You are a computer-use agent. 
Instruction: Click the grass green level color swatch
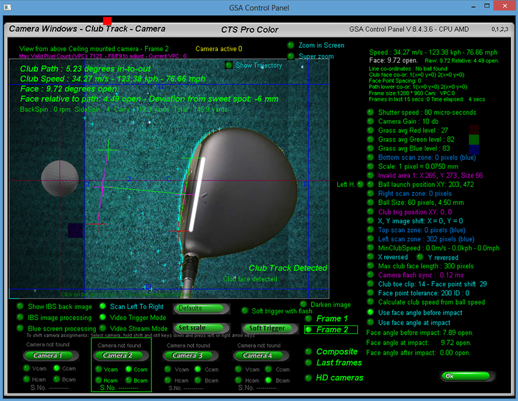click(x=474, y=140)
